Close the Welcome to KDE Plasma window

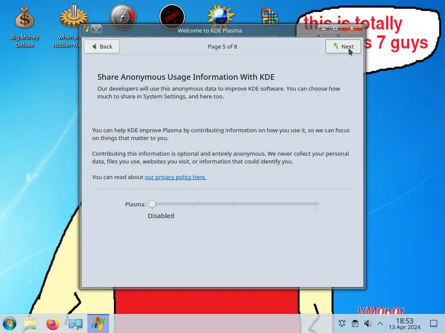[x=352, y=28]
